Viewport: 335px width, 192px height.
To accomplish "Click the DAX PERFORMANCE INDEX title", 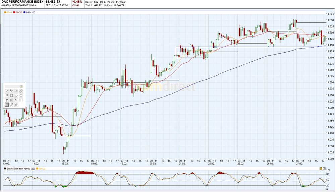I will point(22,2).
